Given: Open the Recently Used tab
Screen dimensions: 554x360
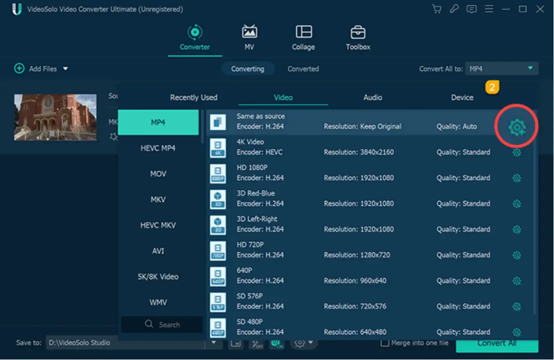Looking at the screenshot, I should 193,97.
